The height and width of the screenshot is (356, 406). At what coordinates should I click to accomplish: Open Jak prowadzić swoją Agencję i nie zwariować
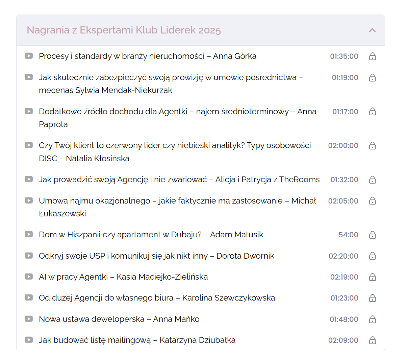(179, 180)
